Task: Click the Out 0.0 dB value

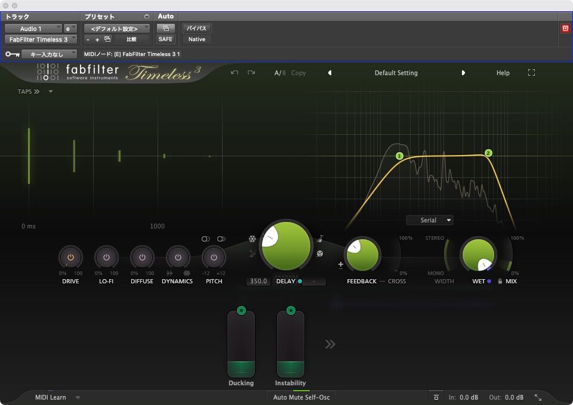Action: tap(514, 397)
